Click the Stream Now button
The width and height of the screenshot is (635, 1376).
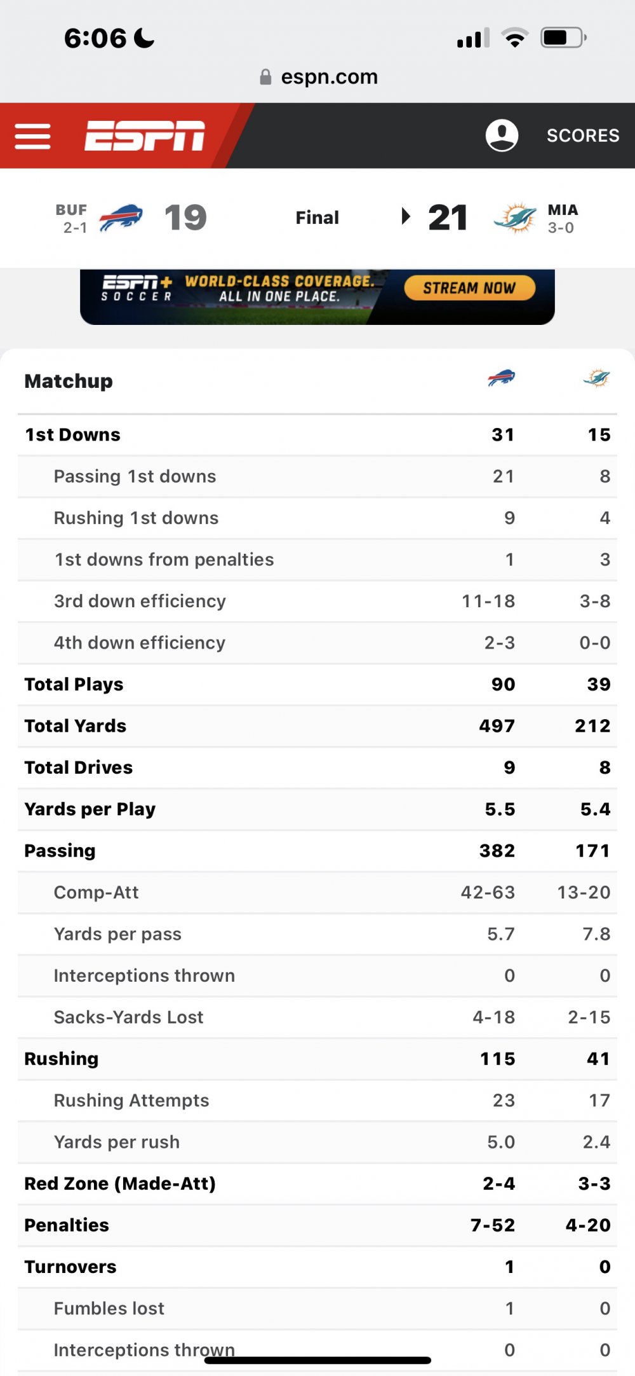pyautogui.click(x=469, y=288)
